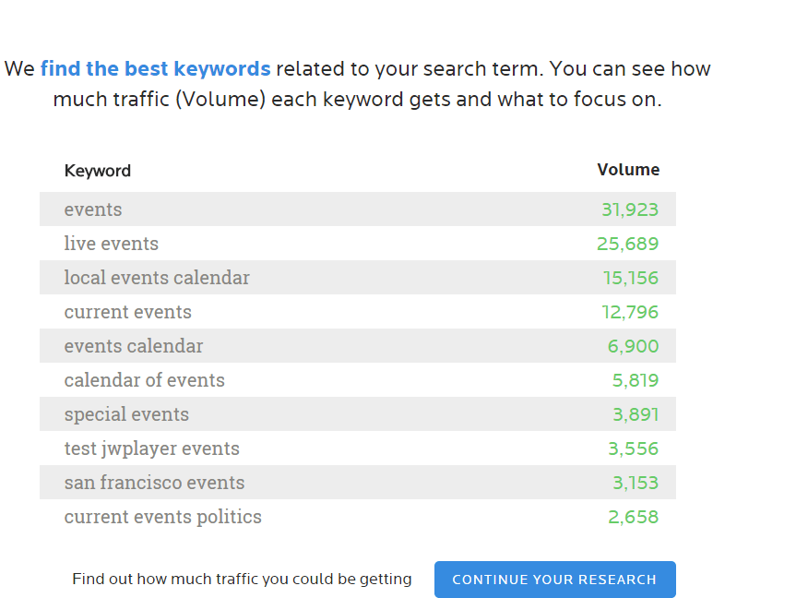Select the volume value 3,891
808x598 pixels.
[636, 414]
